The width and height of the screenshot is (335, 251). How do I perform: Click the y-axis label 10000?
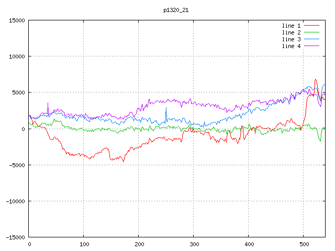point(17,56)
